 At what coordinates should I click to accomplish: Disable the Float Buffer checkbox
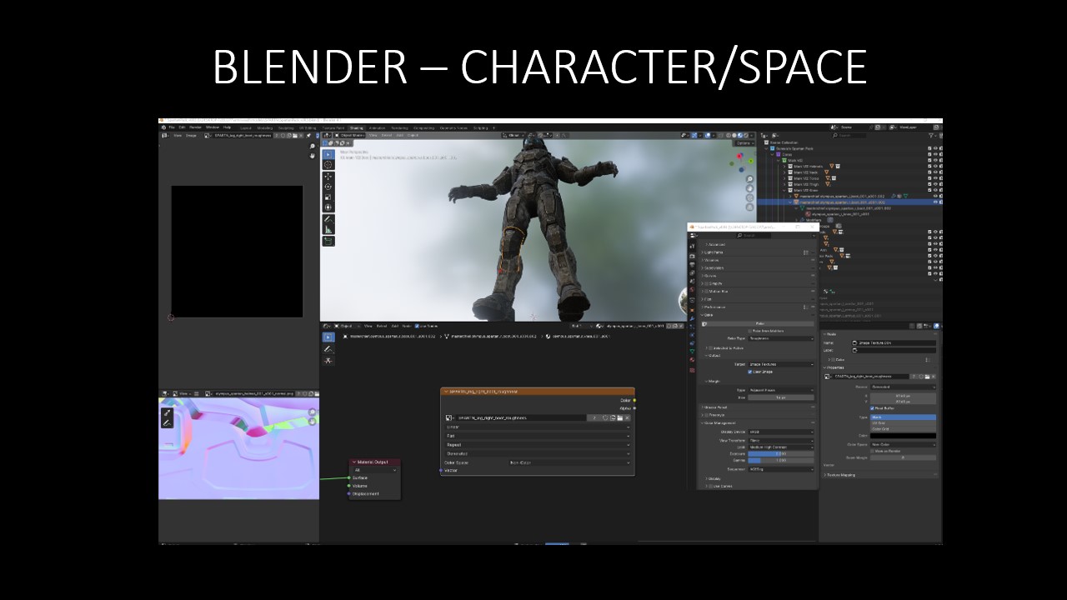click(872, 408)
